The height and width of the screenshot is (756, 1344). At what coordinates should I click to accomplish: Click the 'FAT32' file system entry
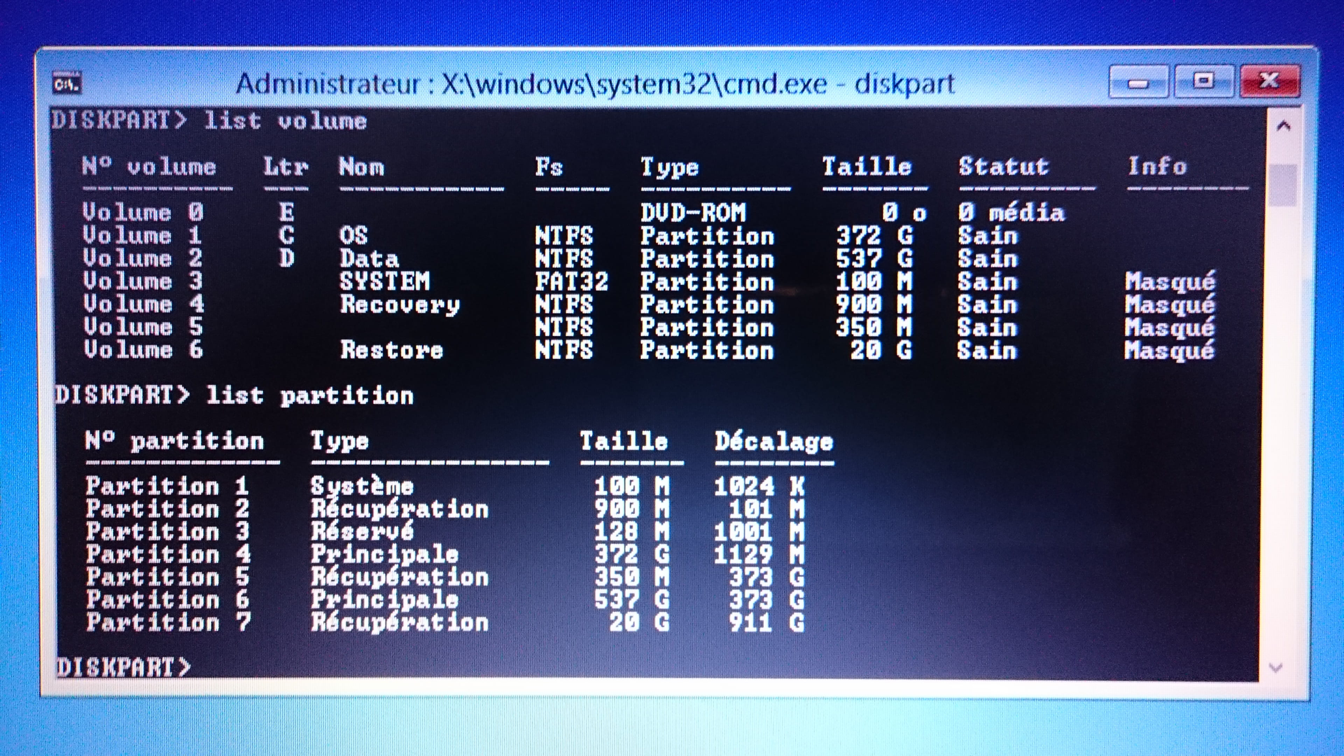[x=572, y=282]
